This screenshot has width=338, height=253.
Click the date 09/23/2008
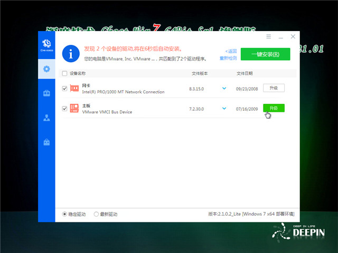pos(247,89)
